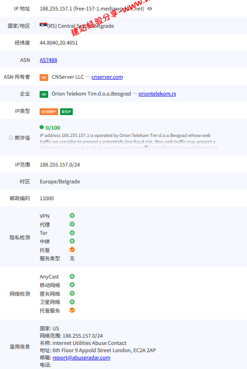Click the green dot beside 0/100 score

[42, 127]
